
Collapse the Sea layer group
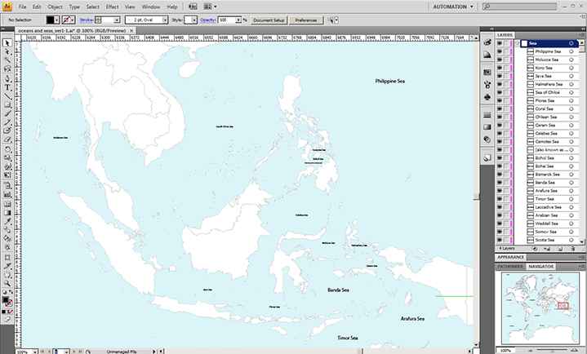[x=518, y=42]
